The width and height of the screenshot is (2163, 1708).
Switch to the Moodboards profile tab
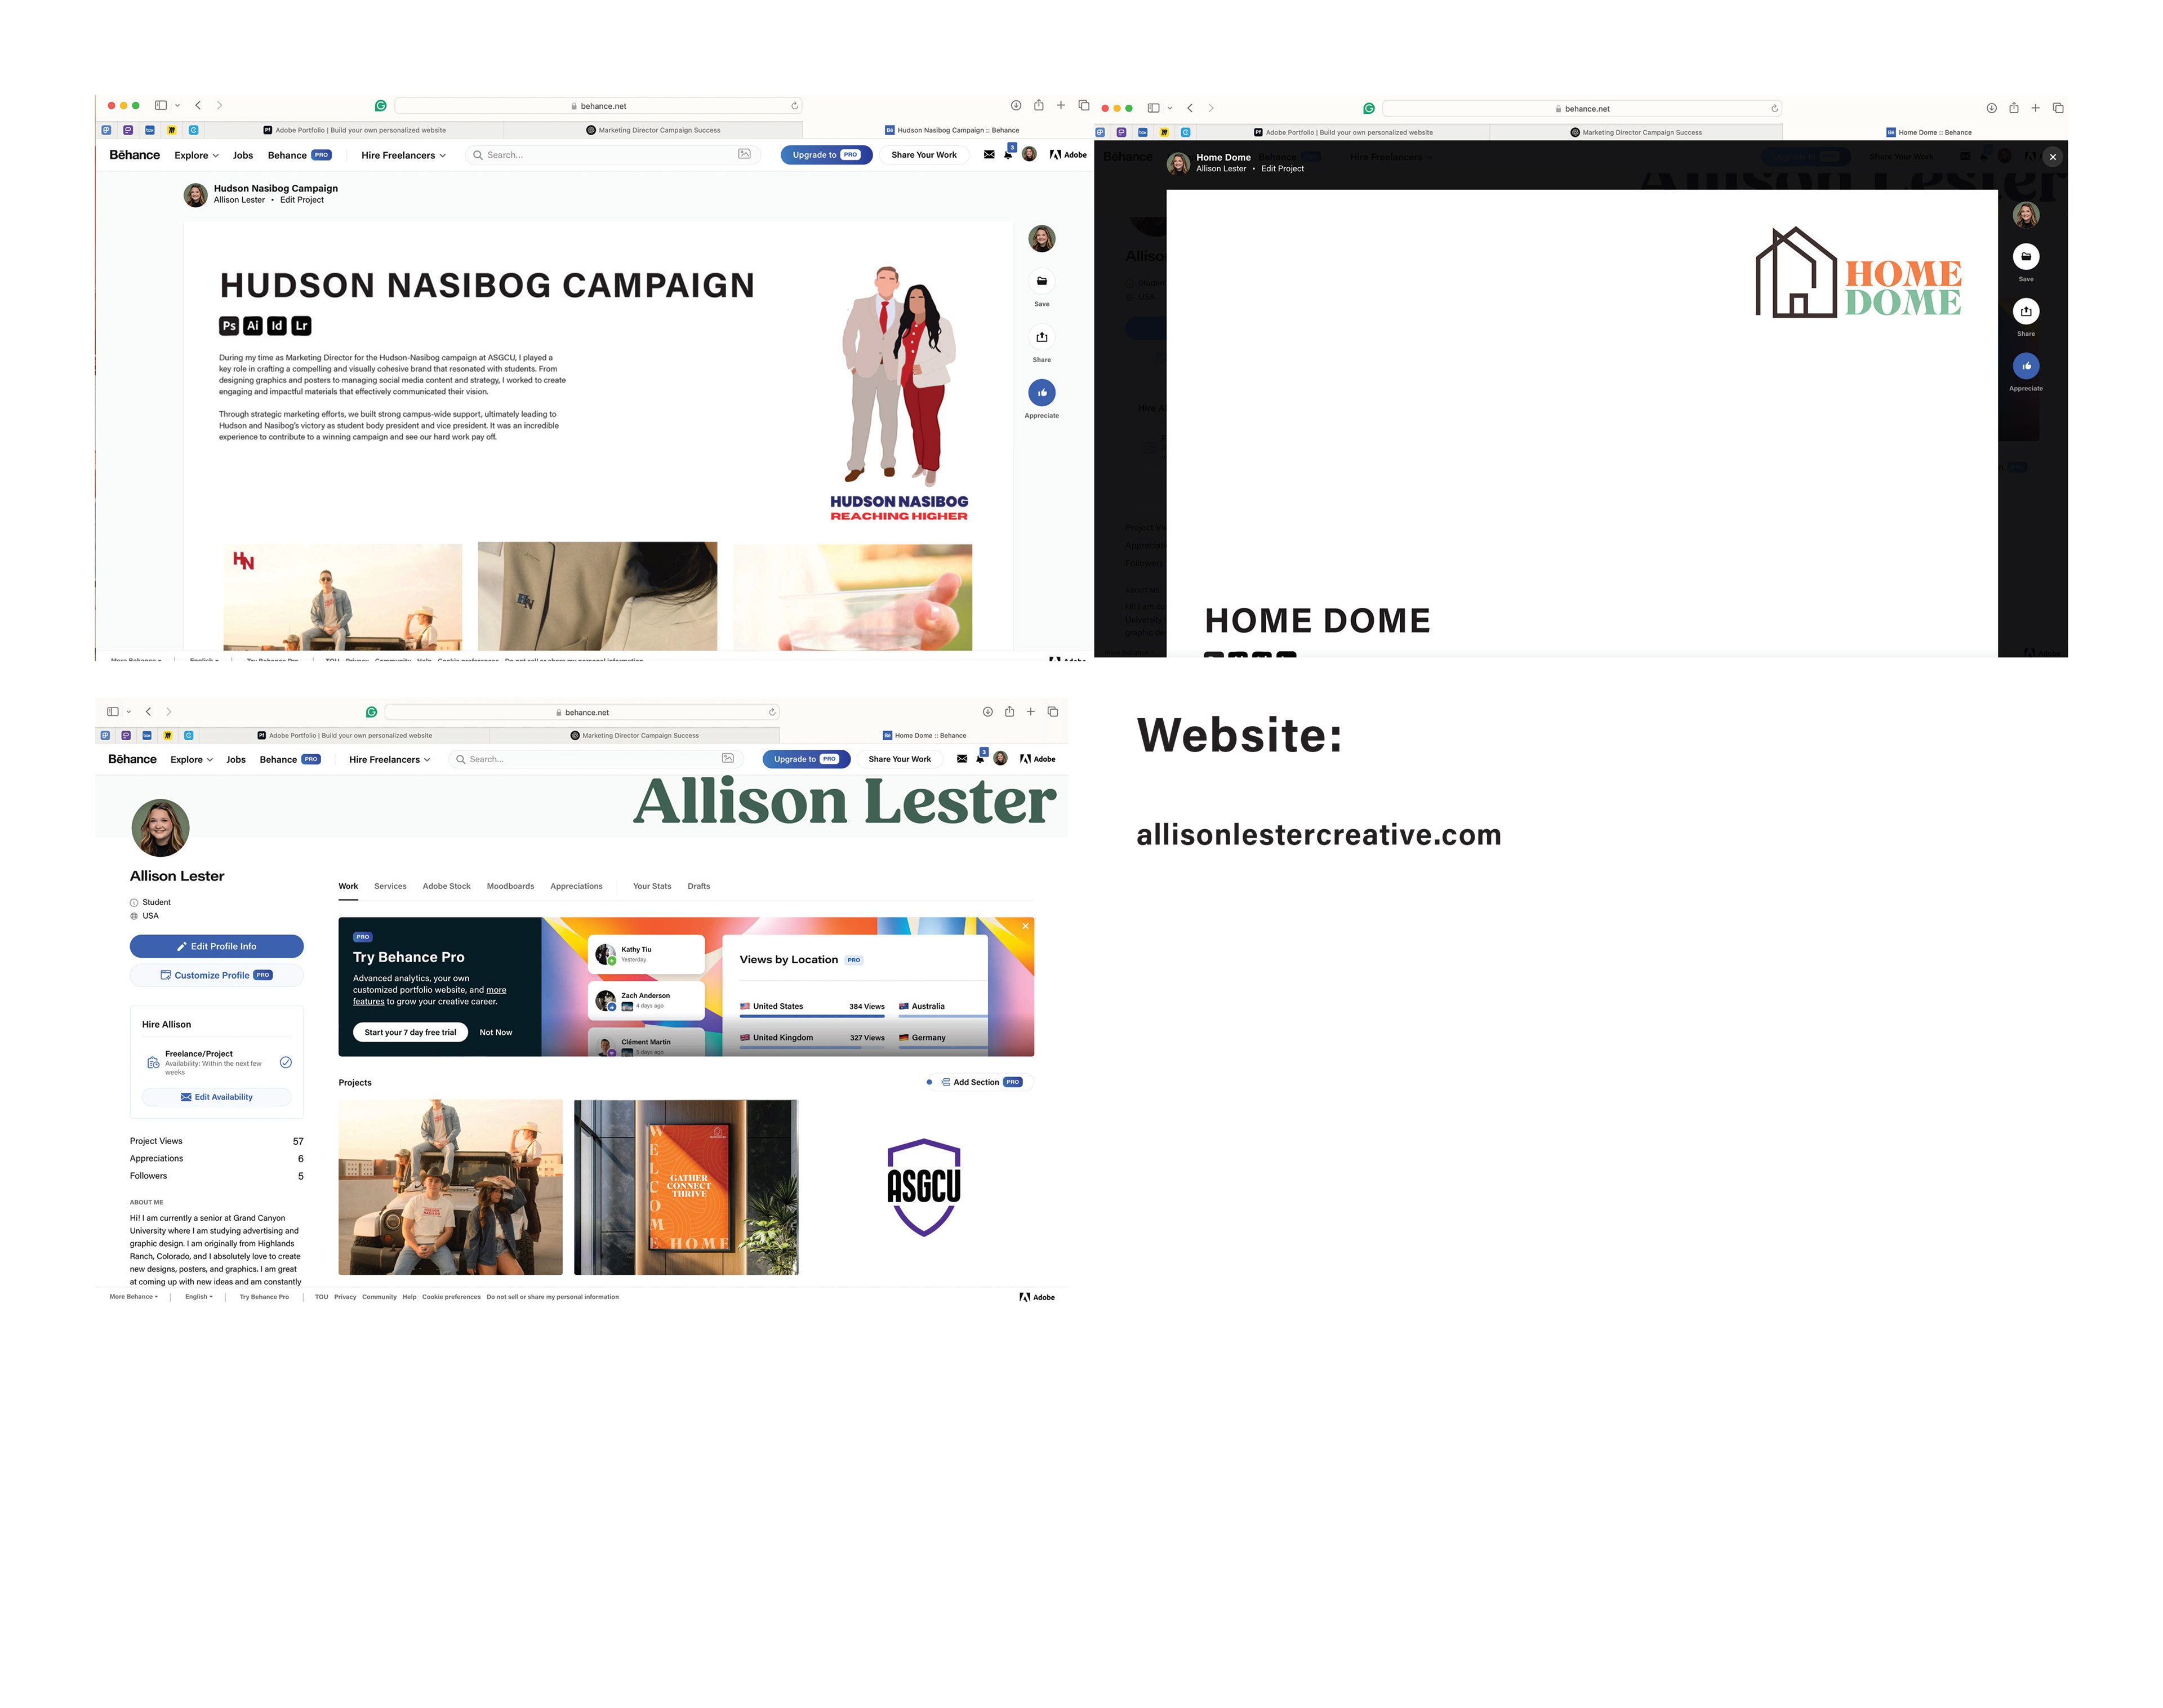tap(510, 886)
